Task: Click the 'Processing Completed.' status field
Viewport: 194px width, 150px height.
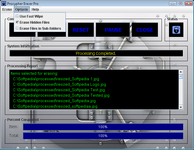Action: pyautogui.click(x=96, y=53)
